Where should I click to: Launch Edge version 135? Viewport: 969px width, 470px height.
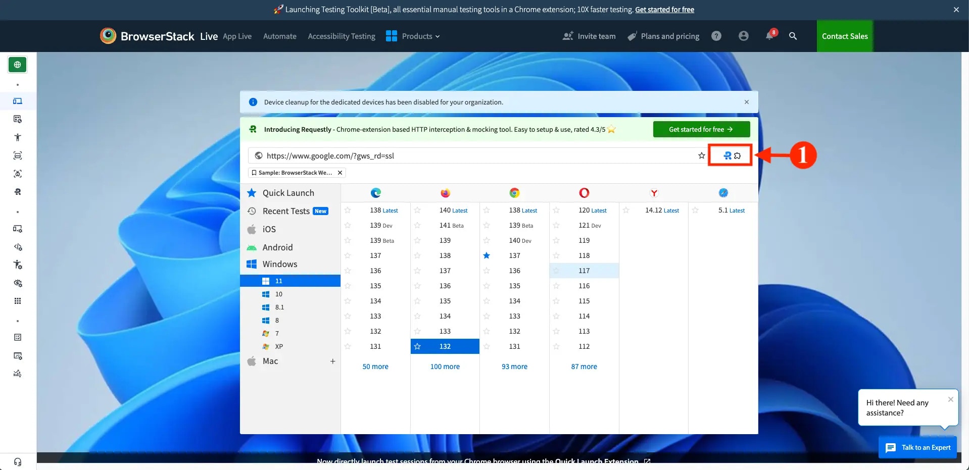375,286
